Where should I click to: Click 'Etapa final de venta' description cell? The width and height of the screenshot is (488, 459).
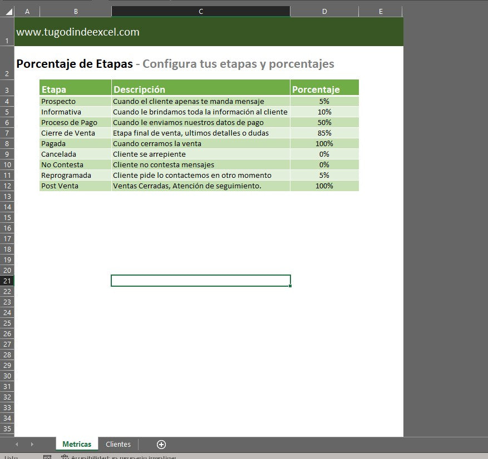201,133
